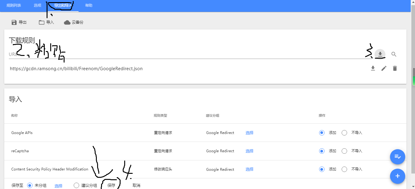Switch to 规则列表 tab
Viewport: 415px width, 189px height.
tap(14, 5)
